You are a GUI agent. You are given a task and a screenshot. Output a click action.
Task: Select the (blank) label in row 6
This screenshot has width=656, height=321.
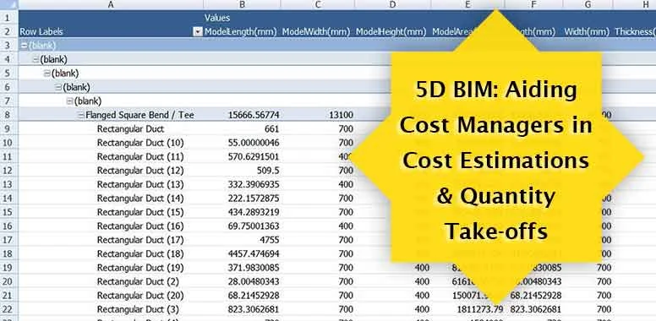click(77, 87)
